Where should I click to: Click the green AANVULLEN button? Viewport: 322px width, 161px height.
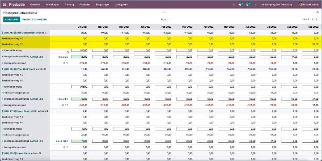tap(12, 20)
